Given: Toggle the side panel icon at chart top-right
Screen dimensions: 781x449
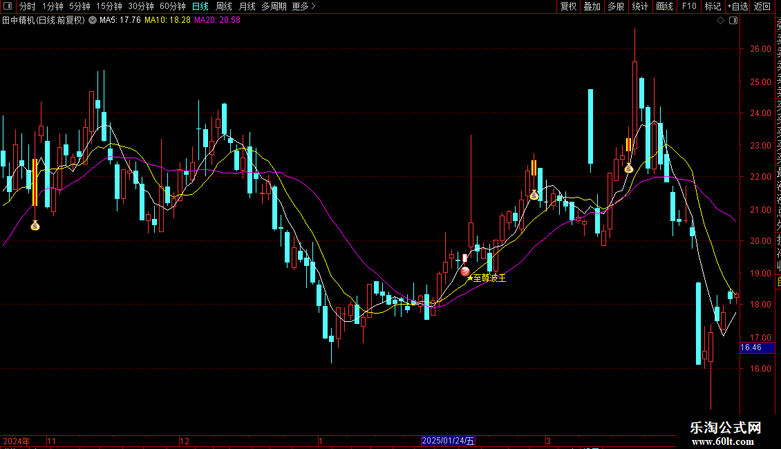Looking at the screenshot, I should 733,21.
